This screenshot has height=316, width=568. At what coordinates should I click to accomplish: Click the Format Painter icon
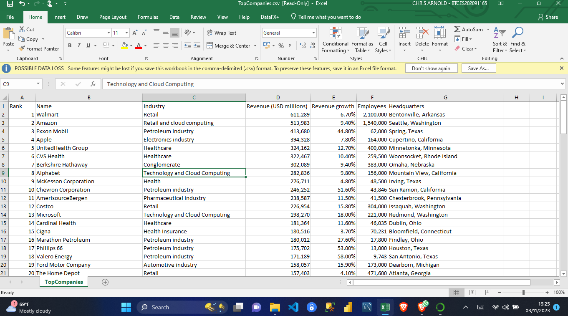(23, 49)
